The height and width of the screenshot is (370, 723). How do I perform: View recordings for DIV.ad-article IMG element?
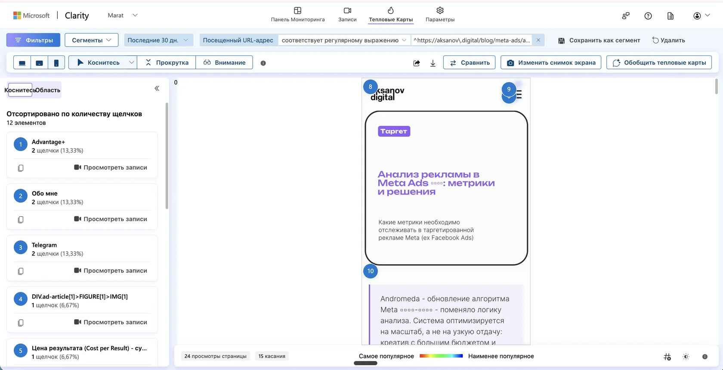click(x=111, y=322)
